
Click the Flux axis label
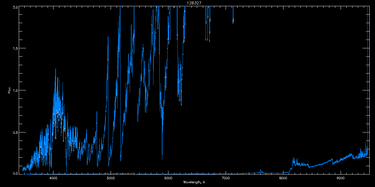9,90
